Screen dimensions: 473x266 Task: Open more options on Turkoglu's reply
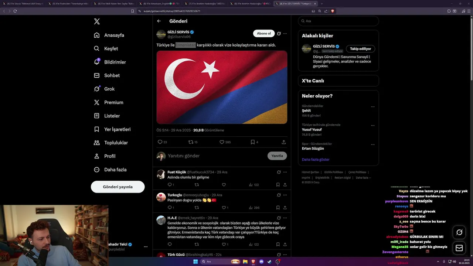pyautogui.click(x=285, y=195)
